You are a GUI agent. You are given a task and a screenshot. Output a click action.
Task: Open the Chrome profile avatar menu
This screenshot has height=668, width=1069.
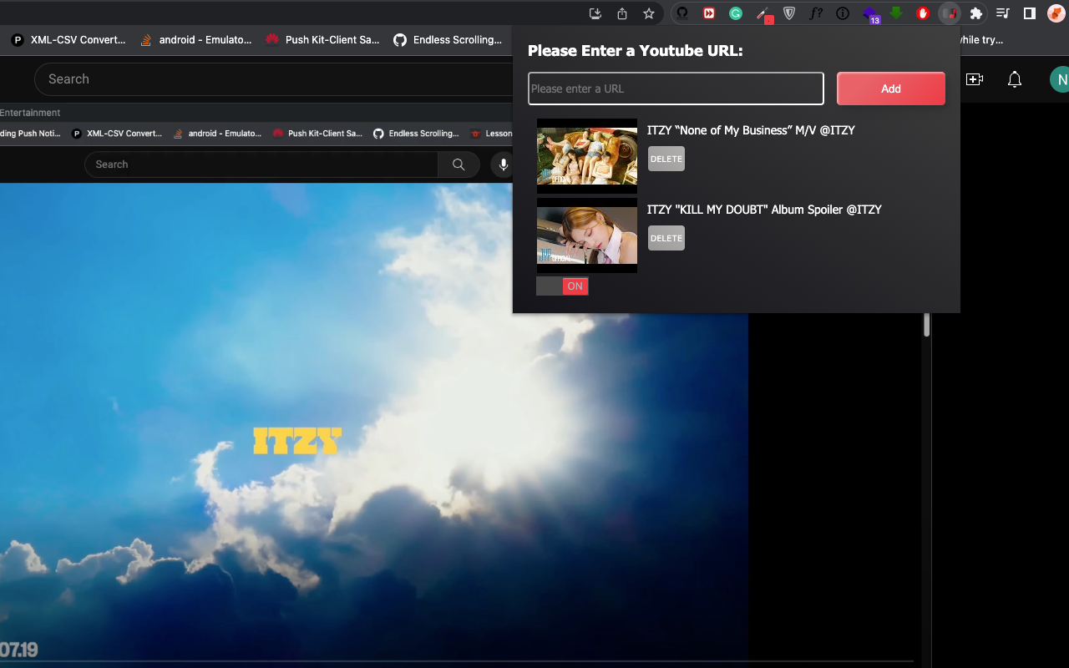coord(1054,13)
